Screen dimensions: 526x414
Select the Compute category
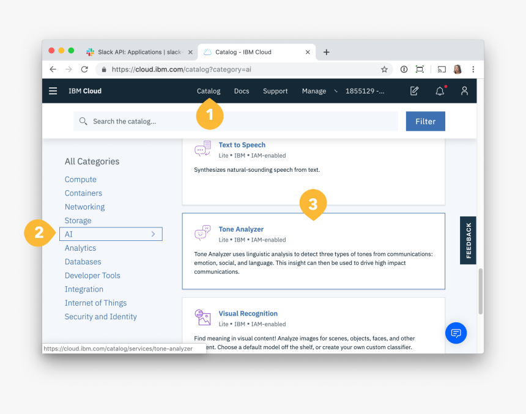point(81,179)
